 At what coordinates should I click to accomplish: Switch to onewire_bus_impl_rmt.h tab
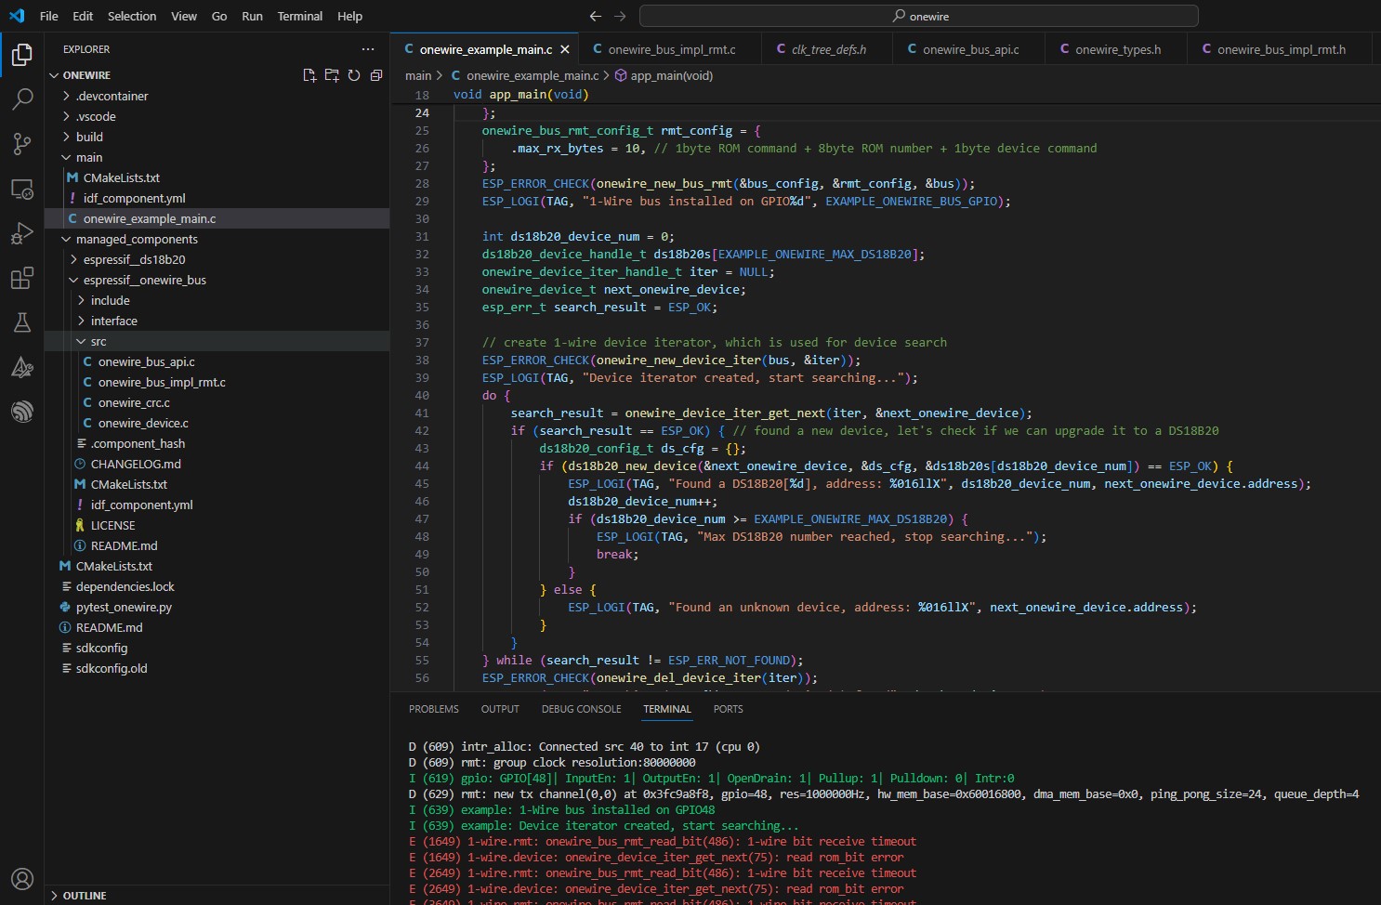(x=1281, y=49)
